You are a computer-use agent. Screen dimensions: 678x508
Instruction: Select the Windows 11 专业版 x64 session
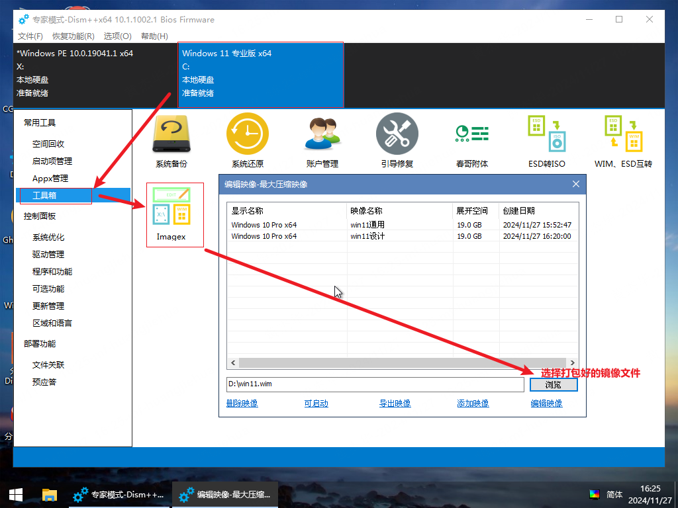pos(260,74)
